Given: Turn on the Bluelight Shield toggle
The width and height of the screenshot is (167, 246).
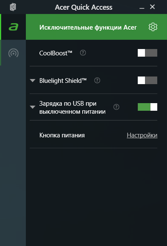Looking at the screenshot, I should [148, 80].
